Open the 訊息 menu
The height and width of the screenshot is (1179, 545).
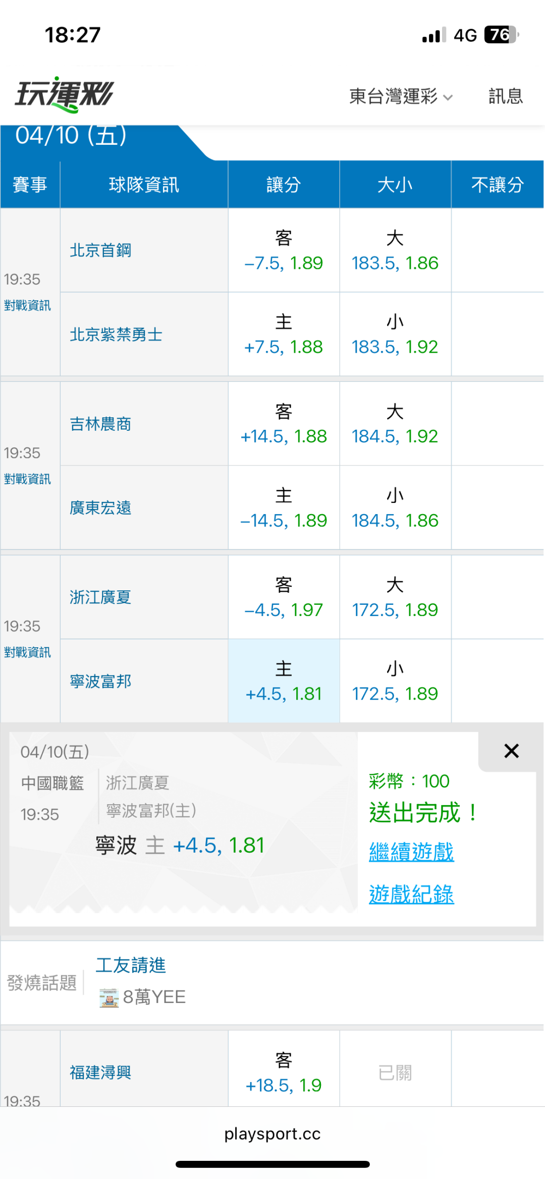[x=505, y=96]
